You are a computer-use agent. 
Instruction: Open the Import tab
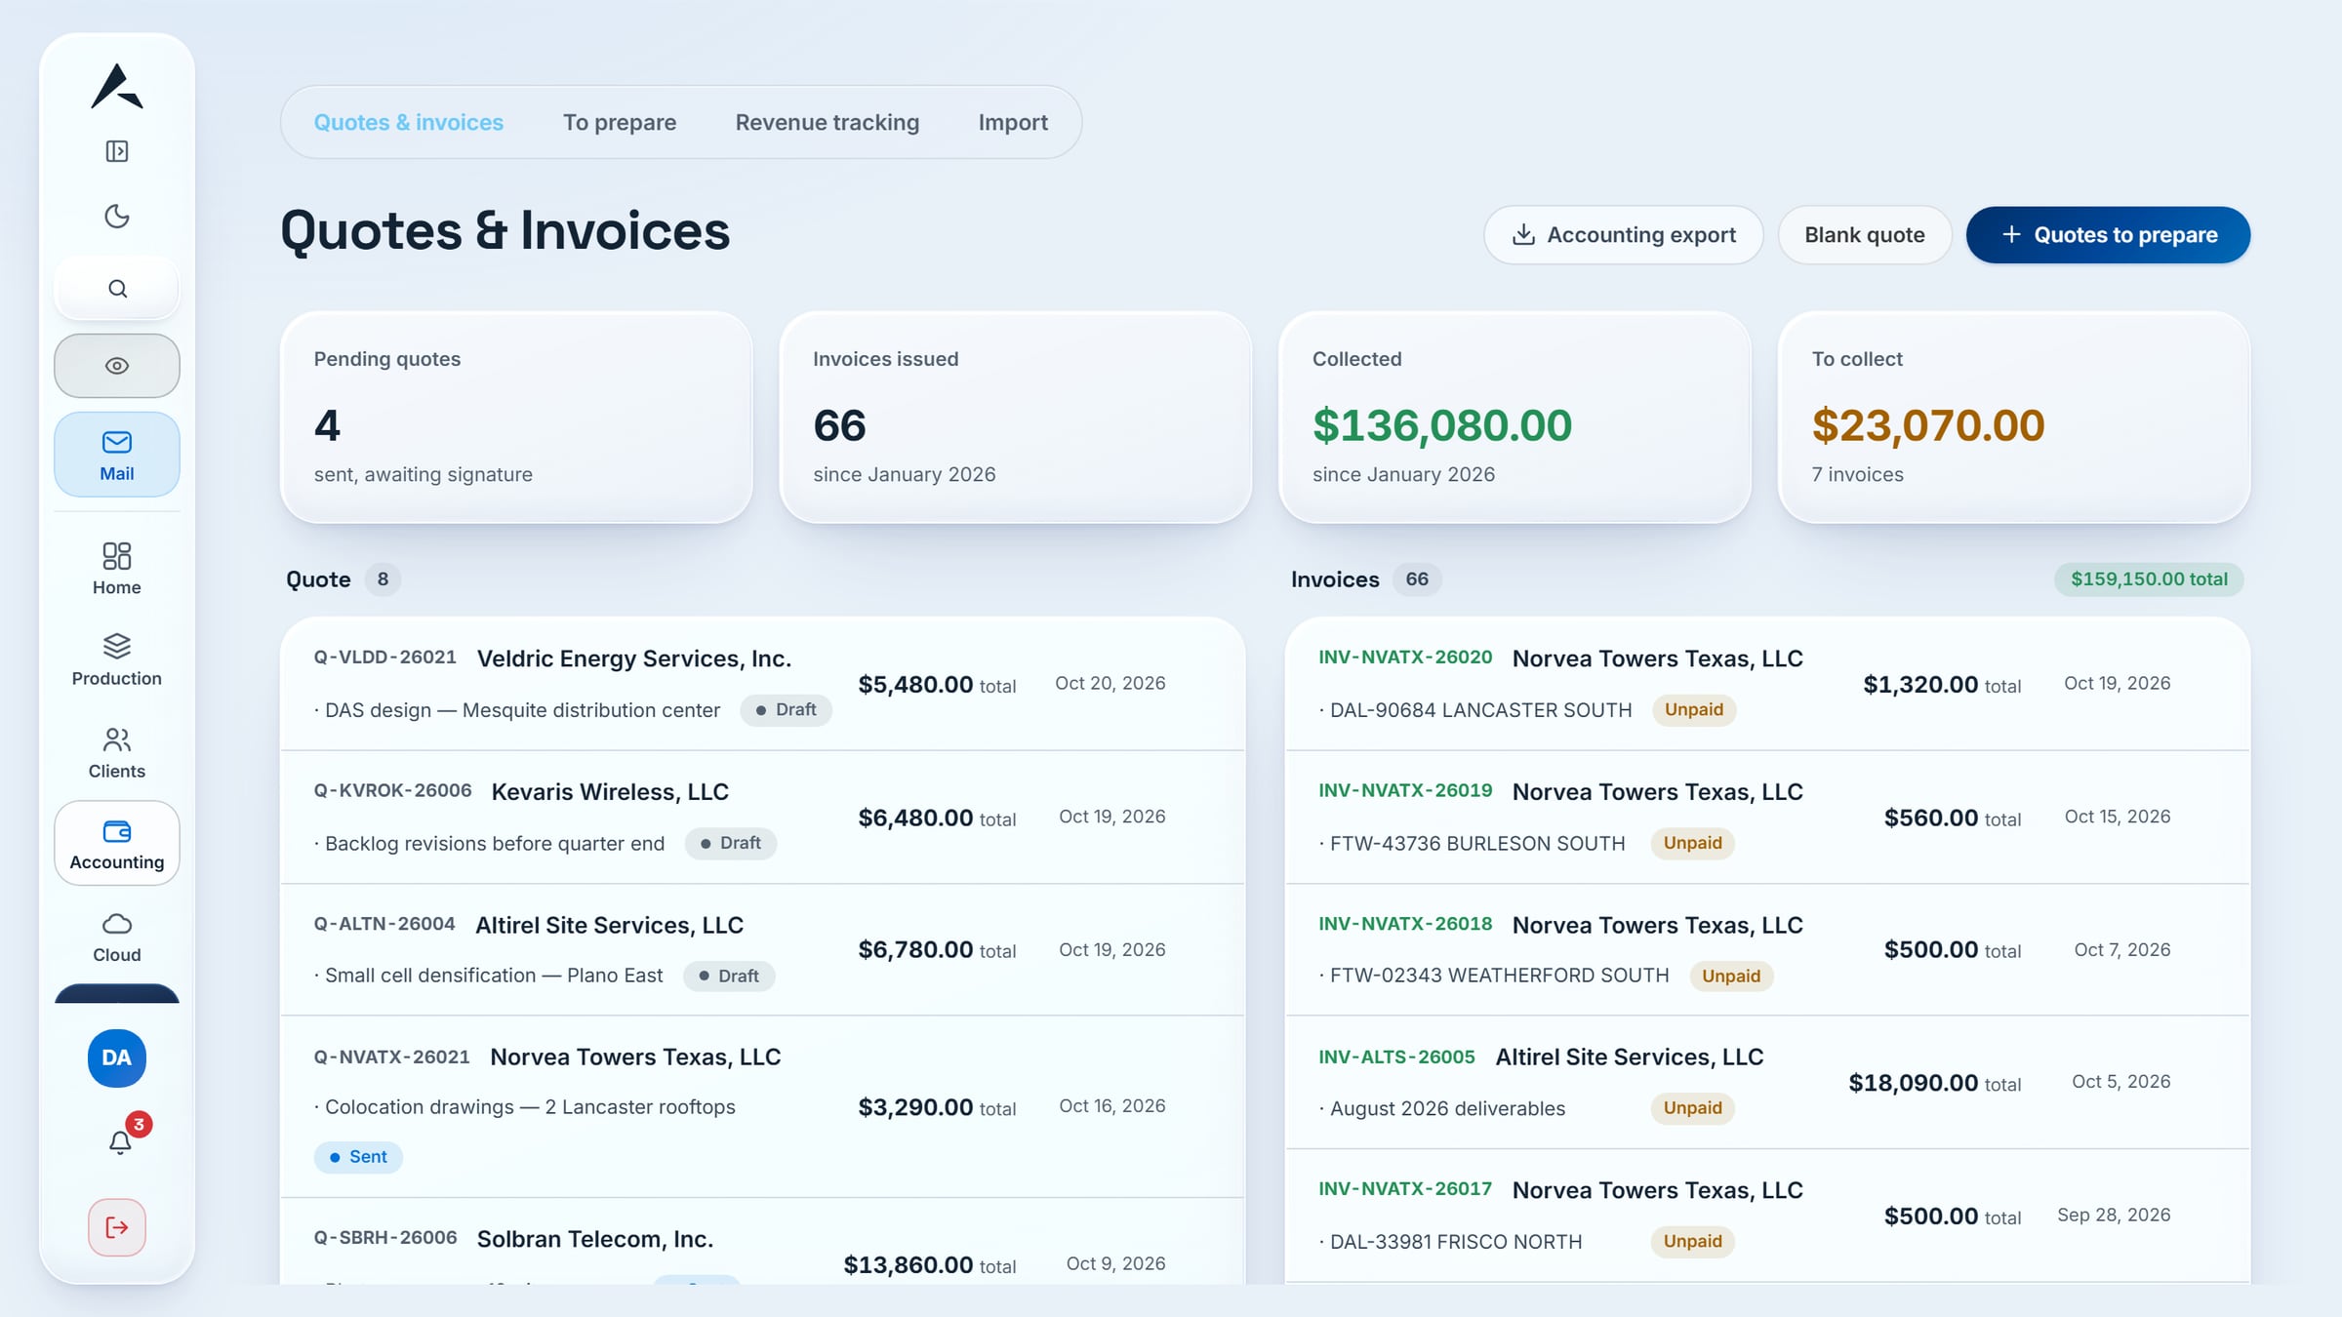pyautogui.click(x=1013, y=122)
